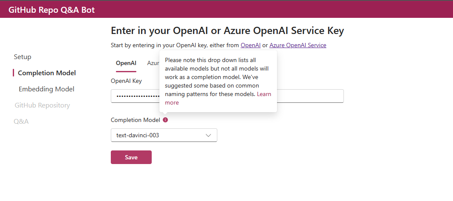This screenshot has height=201, width=453.
Task: Click the page heading about OpenAI Service Key
Action: click(x=228, y=31)
